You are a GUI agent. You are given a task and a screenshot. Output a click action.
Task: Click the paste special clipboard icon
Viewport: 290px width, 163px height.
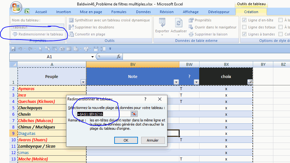coord(76,49)
